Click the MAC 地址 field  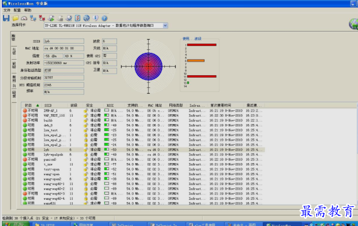point(64,48)
